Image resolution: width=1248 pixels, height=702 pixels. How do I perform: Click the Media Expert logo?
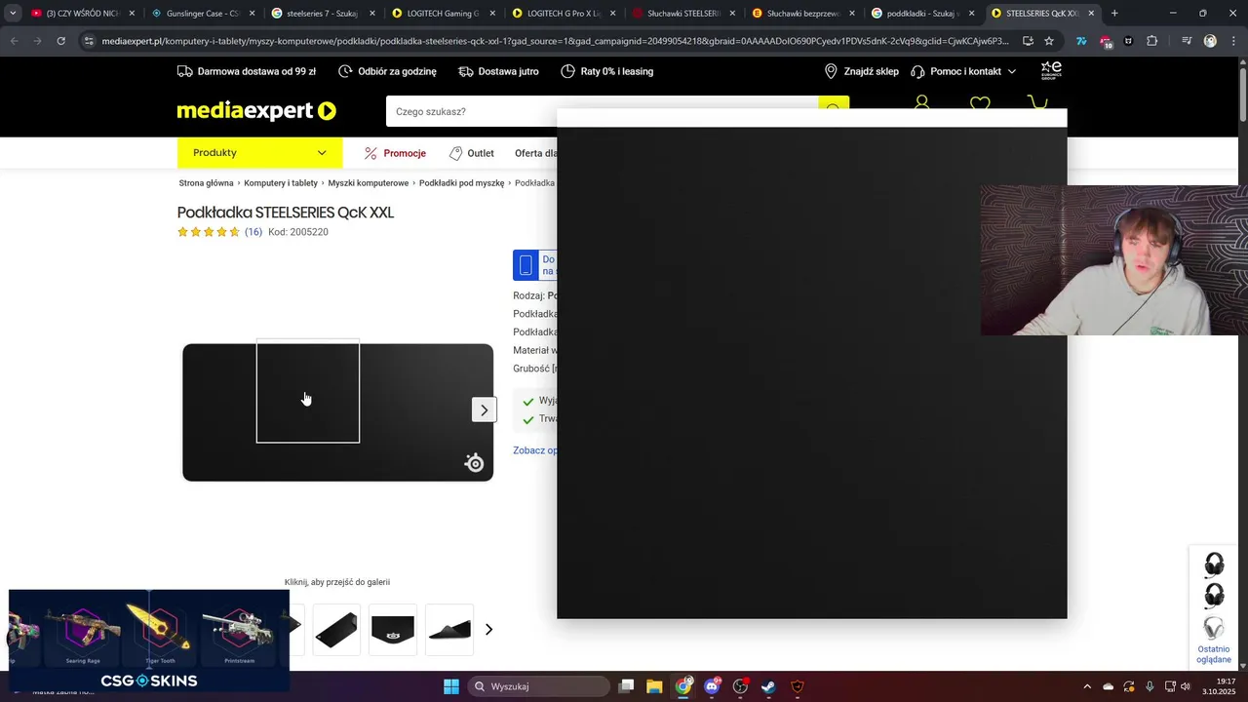coord(256,111)
